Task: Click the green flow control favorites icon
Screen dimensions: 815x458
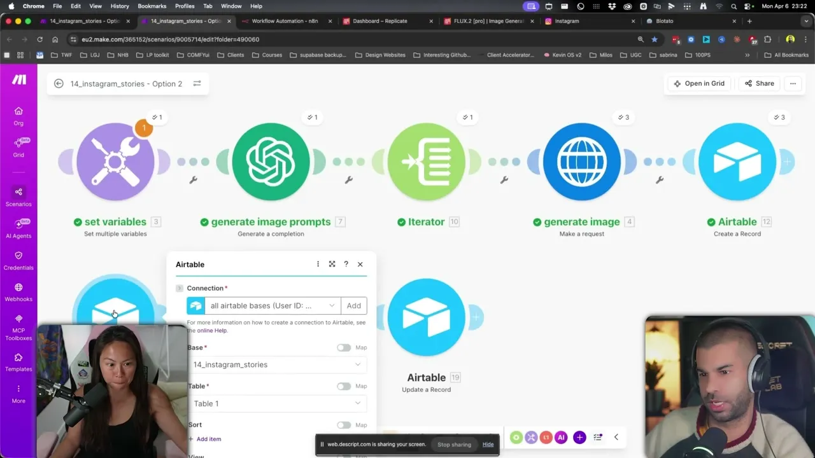Action: pos(516,437)
